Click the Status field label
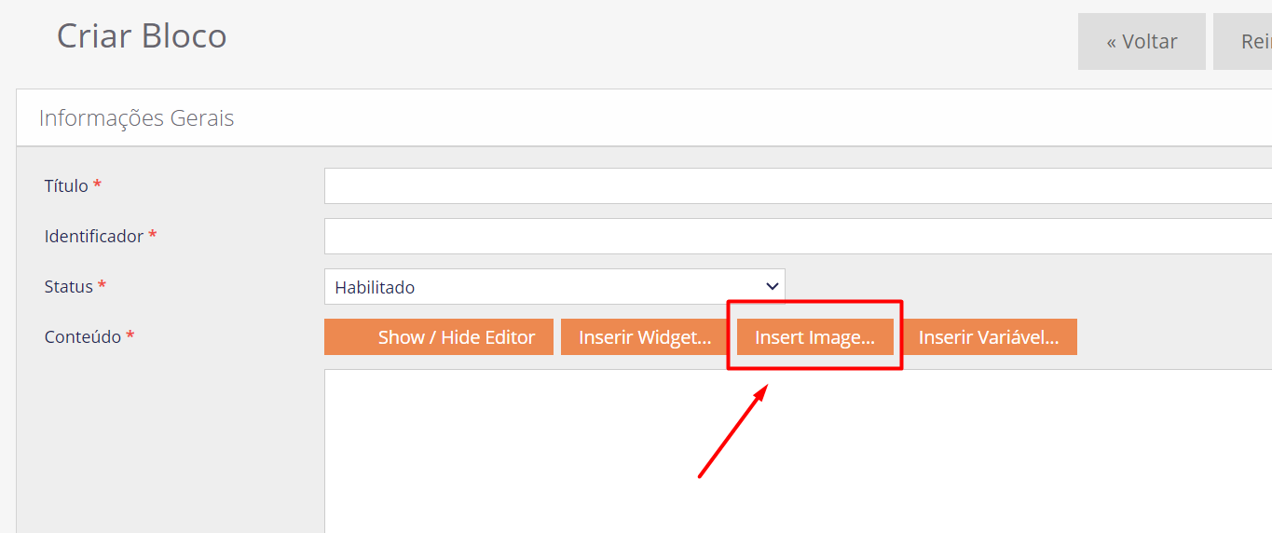 point(69,286)
